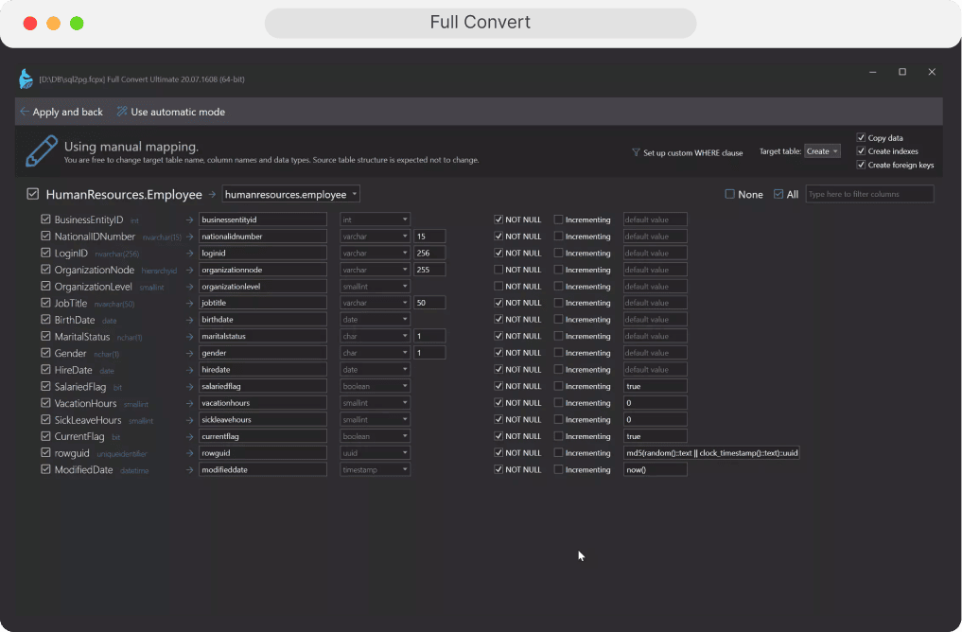Check the None columns checkbox

click(729, 194)
